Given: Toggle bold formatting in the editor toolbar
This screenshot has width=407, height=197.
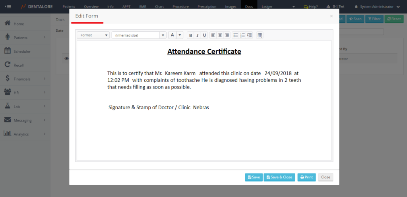Looking at the screenshot, I should (x=190, y=35).
